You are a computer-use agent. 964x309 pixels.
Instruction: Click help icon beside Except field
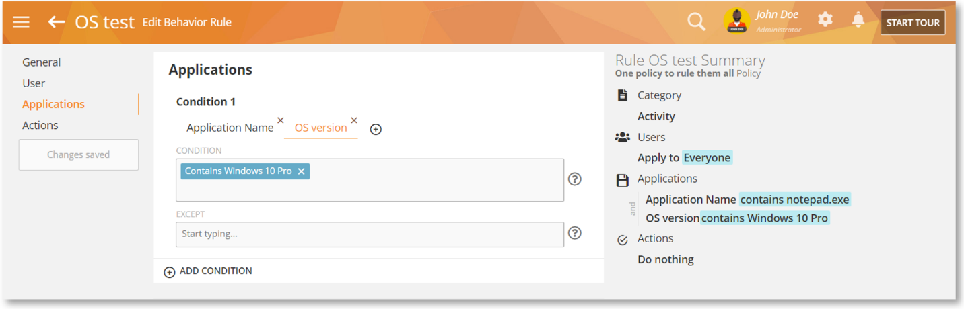tap(574, 233)
